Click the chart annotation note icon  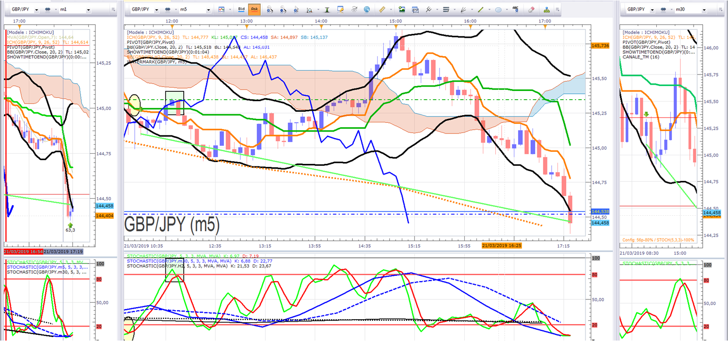[x=340, y=9]
